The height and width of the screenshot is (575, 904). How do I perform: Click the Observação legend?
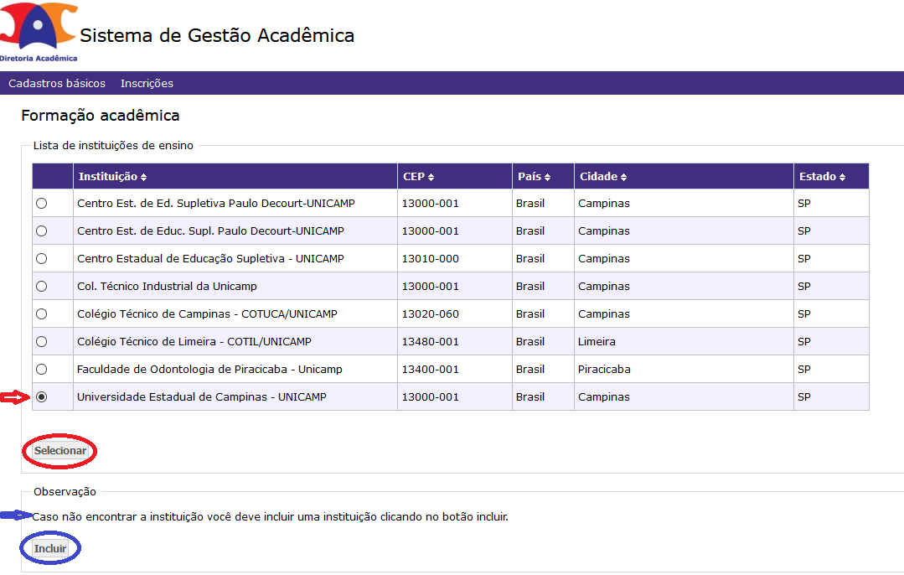pos(65,492)
